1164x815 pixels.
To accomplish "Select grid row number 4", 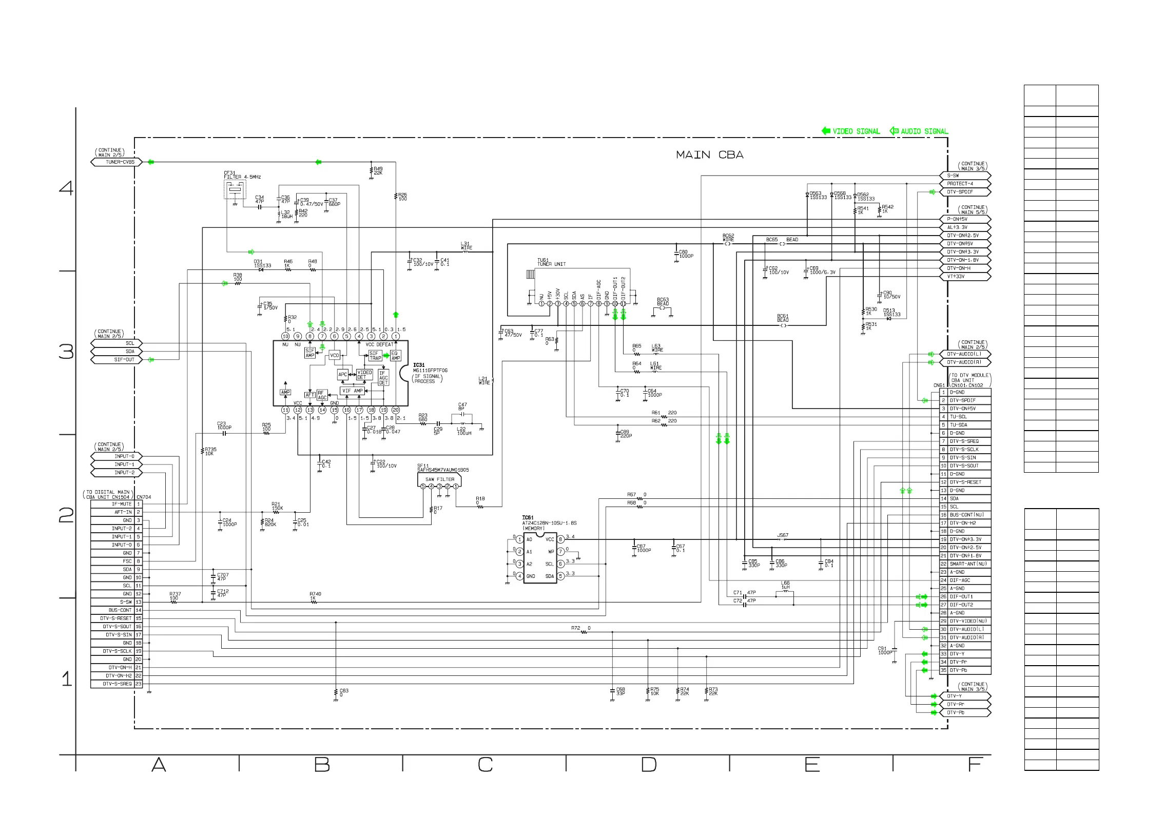I will [x=66, y=188].
